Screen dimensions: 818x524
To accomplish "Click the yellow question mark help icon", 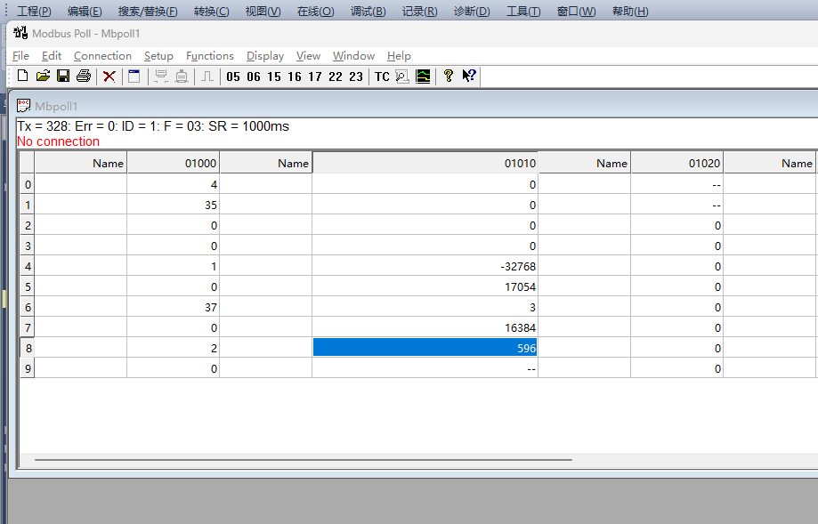I will tap(449, 77).
